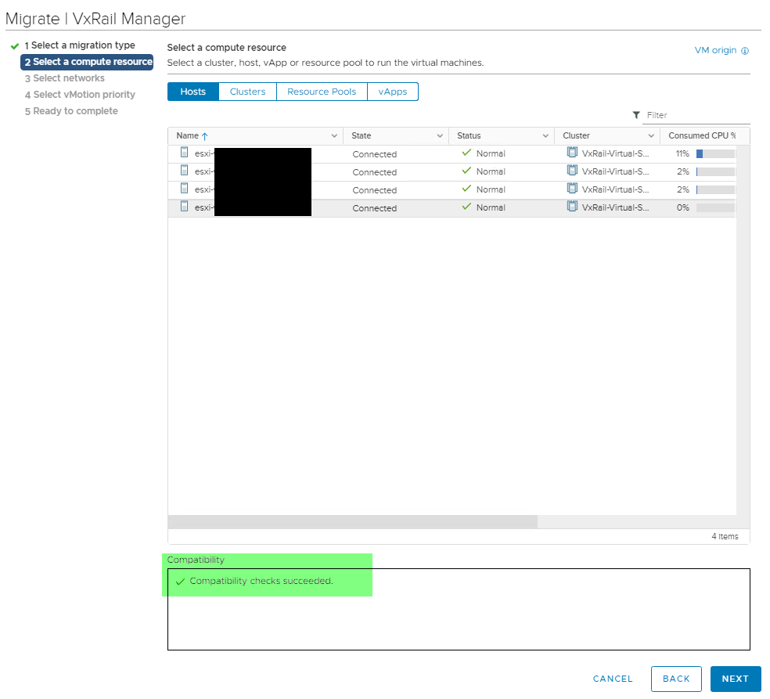Click into the Filter input field

pos(697,115)
